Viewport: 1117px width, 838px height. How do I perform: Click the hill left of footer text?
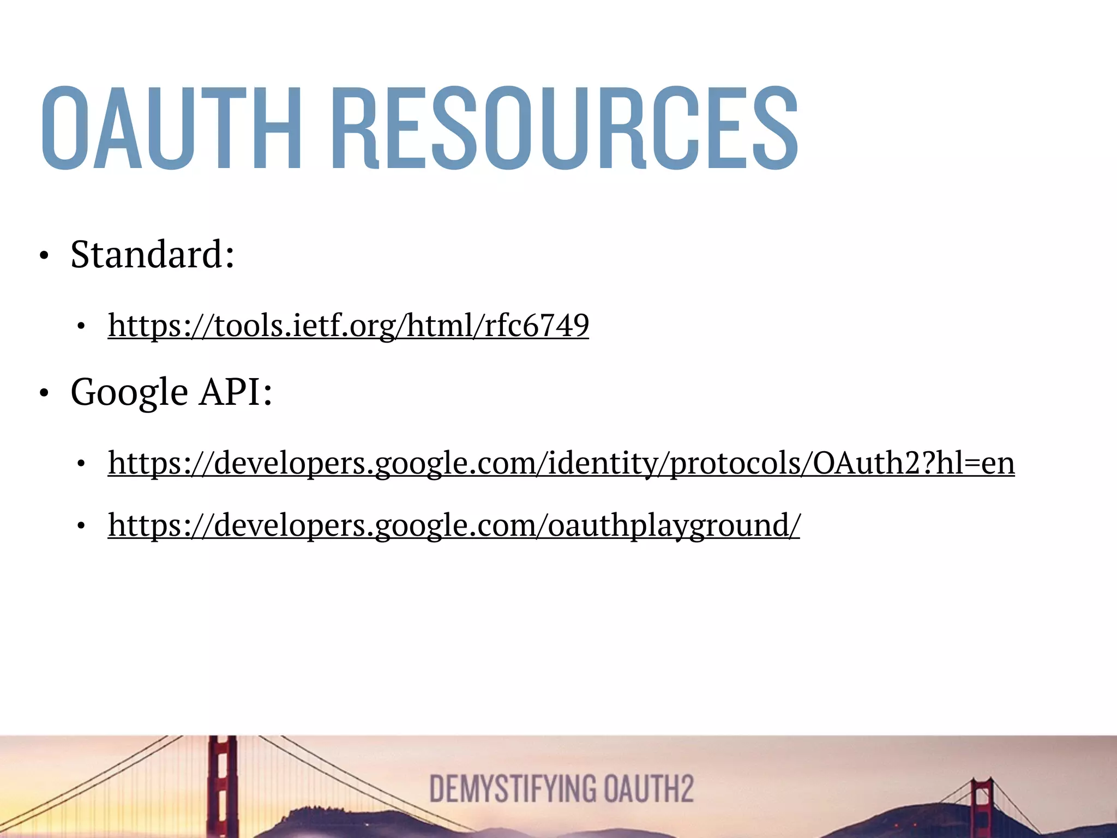pyautogui.click(x=338, y=821)
